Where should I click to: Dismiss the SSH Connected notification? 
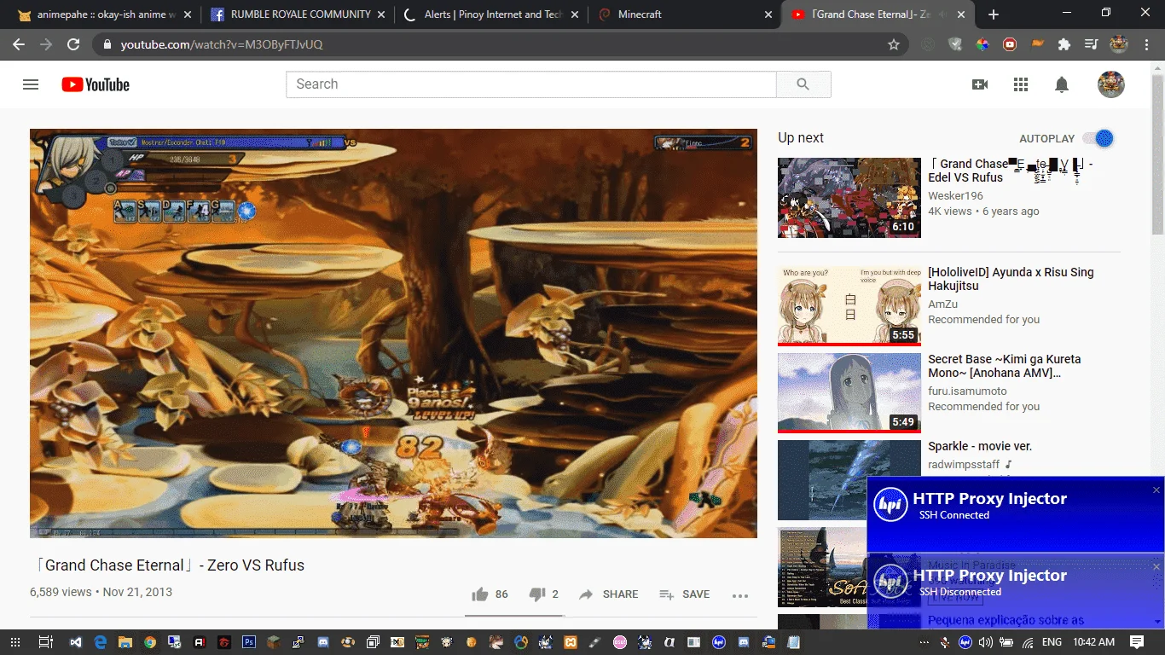pos(1156,490)
